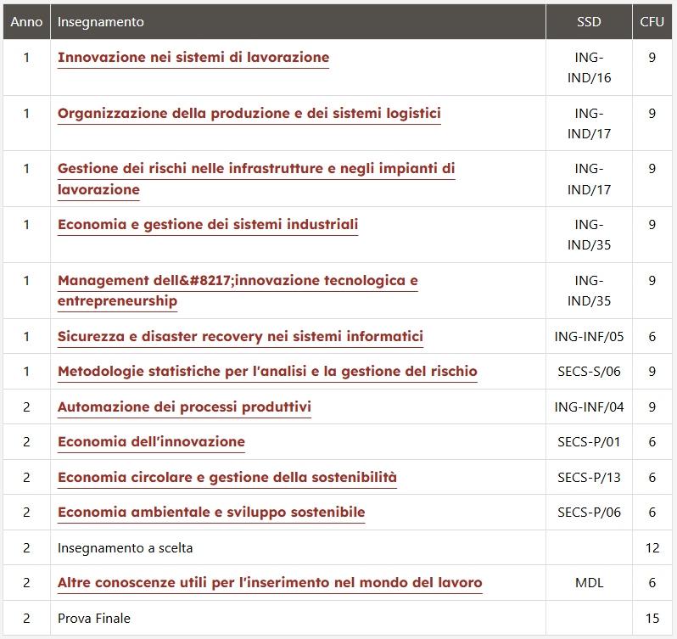Open Economia ambientale e sviluppo sostenibile
Viewport: 677px width, 639px height.
tap(211, 512)
